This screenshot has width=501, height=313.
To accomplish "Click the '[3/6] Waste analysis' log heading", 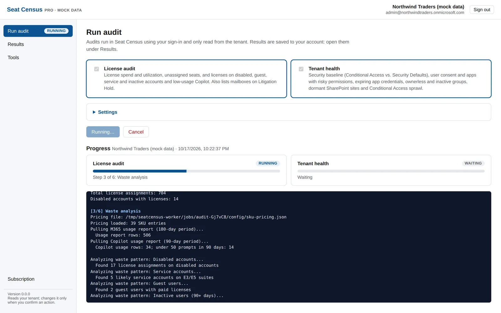I will 116,211.
